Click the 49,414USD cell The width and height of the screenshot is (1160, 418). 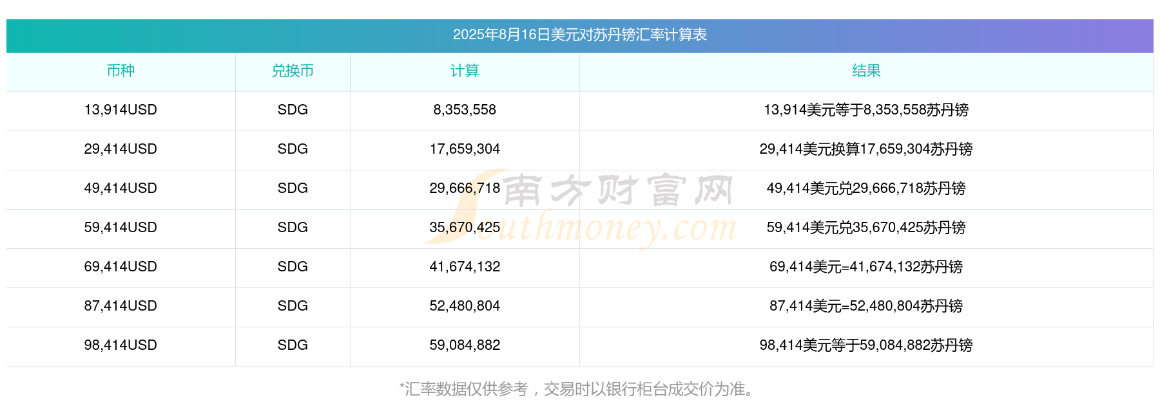coord(121,188)
